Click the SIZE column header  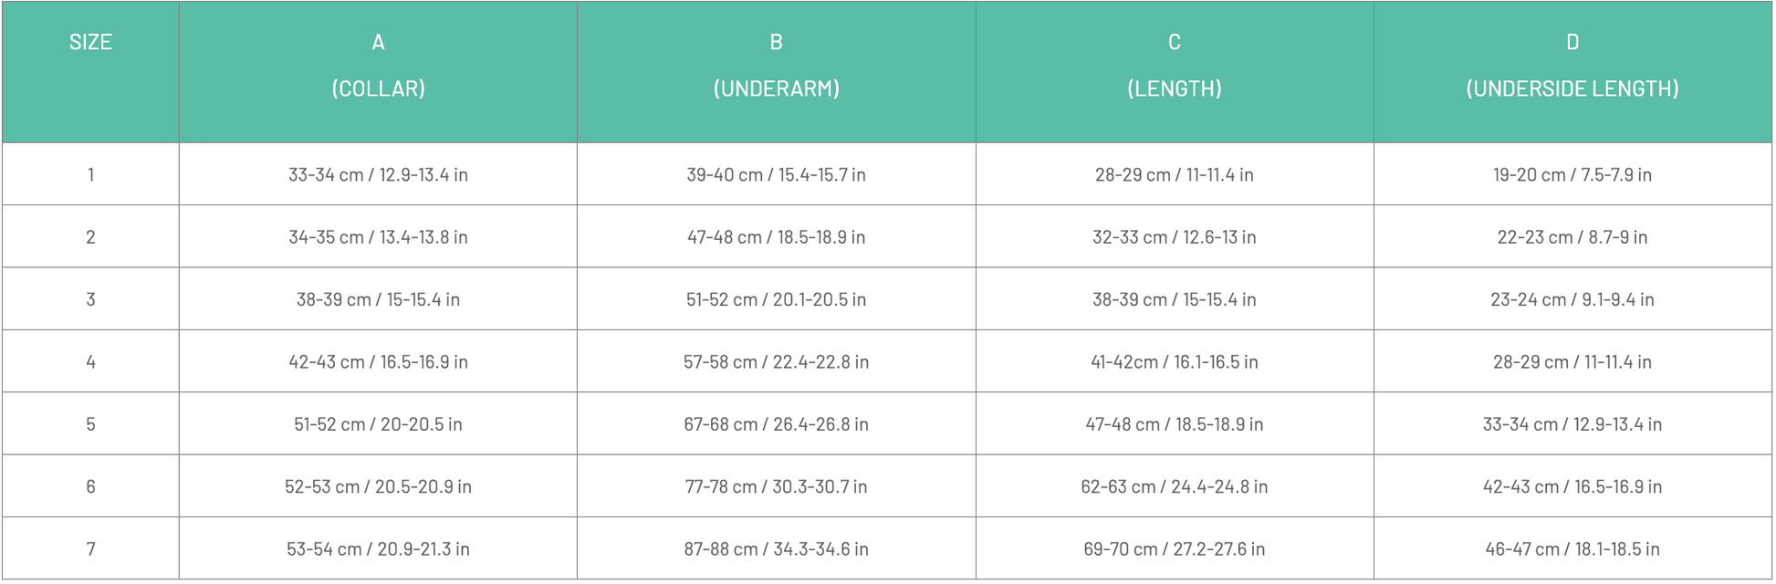point(90,42)
